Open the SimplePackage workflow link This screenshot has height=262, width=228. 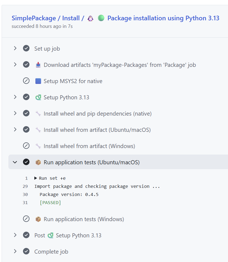[x=33, y=18]
